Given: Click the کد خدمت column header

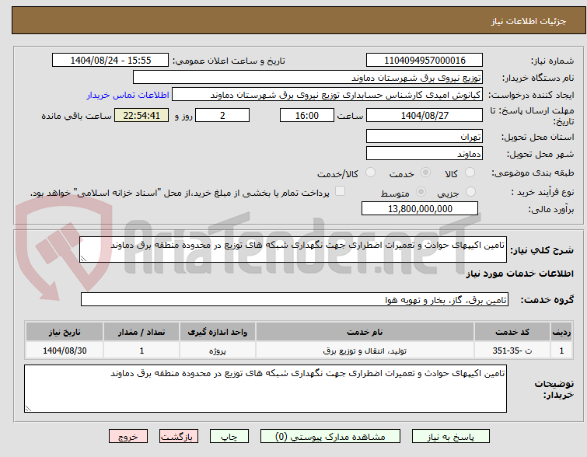Looking at the screenshot, I should coord(512,332).
